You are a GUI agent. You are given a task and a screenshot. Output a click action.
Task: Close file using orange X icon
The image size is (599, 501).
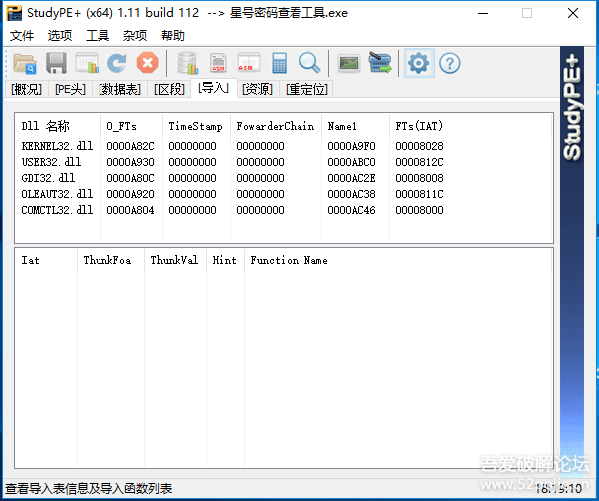[x=148, y=63]
